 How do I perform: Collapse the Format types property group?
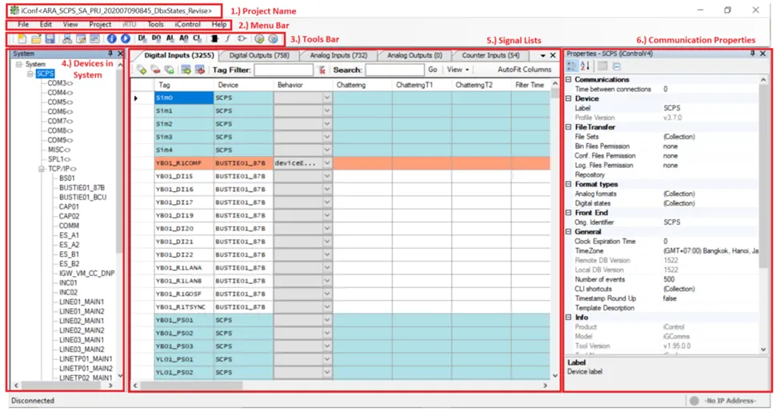[569, 184]
